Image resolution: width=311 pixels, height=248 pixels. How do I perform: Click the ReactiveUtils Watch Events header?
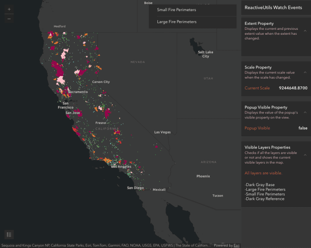point(273,8)
